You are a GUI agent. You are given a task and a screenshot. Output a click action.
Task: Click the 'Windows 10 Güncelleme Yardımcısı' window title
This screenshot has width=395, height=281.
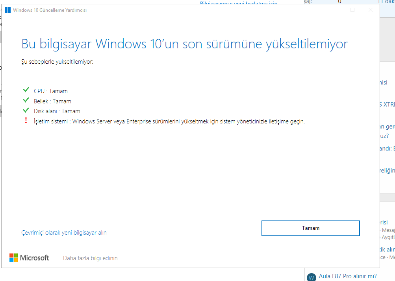(x=50, y=10)
